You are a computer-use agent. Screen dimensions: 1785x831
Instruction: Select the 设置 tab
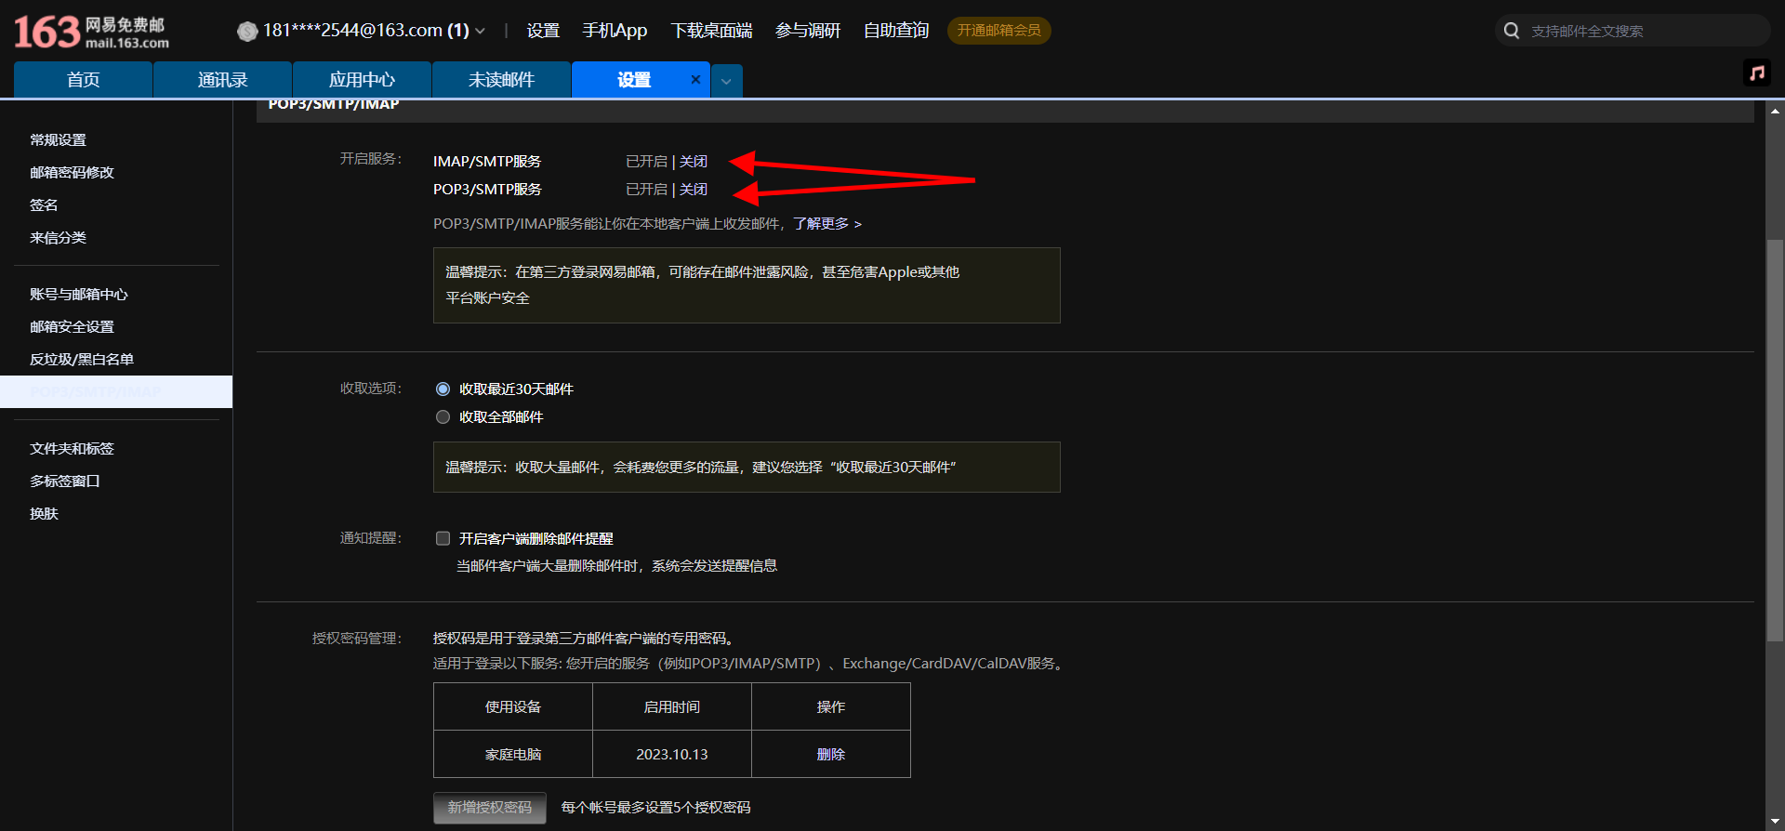click(x=634, y=80)
